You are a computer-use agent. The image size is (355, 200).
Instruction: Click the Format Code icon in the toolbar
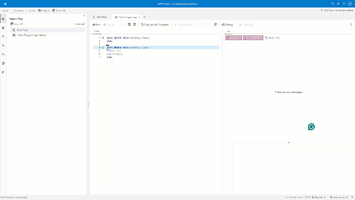click(x=215, y=24)
